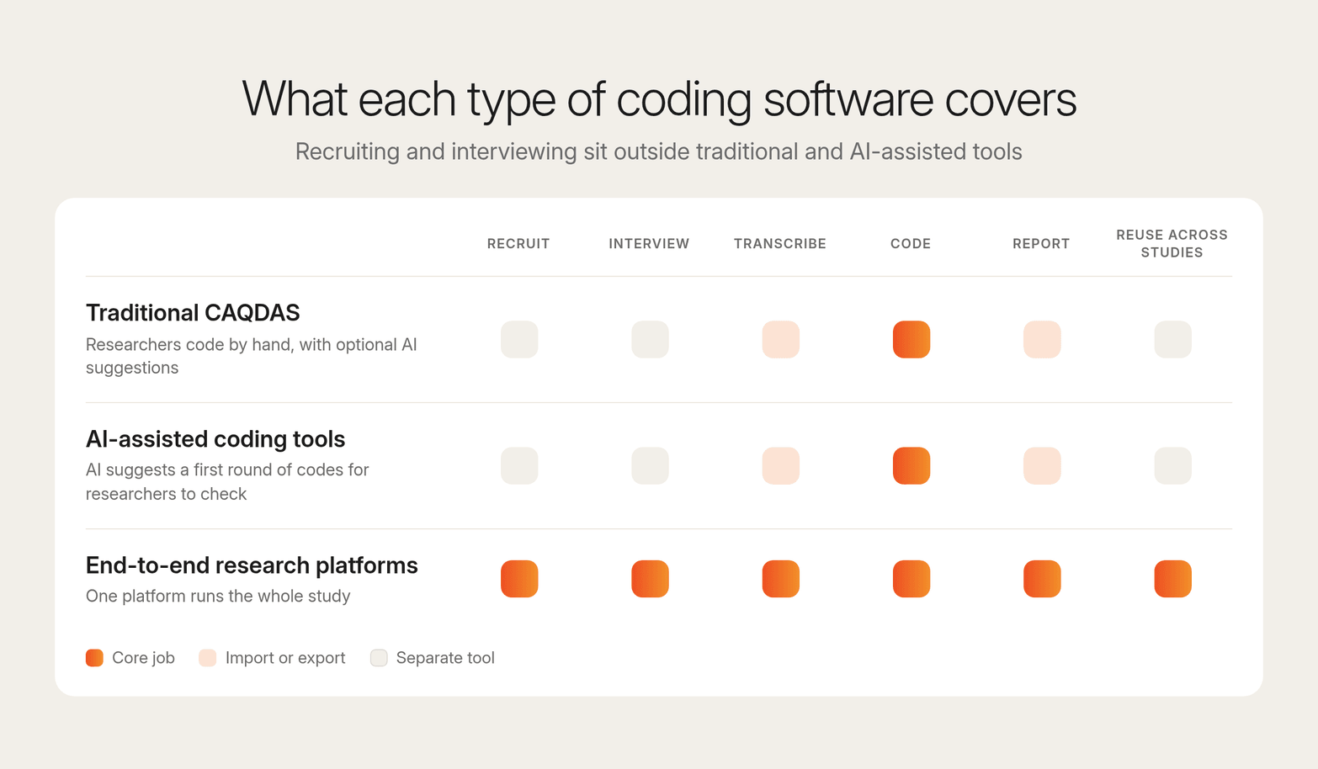Click the RECRUIT column header
Image resolution: width=1318 pixels, height=769 pixels.
(518, 244)
